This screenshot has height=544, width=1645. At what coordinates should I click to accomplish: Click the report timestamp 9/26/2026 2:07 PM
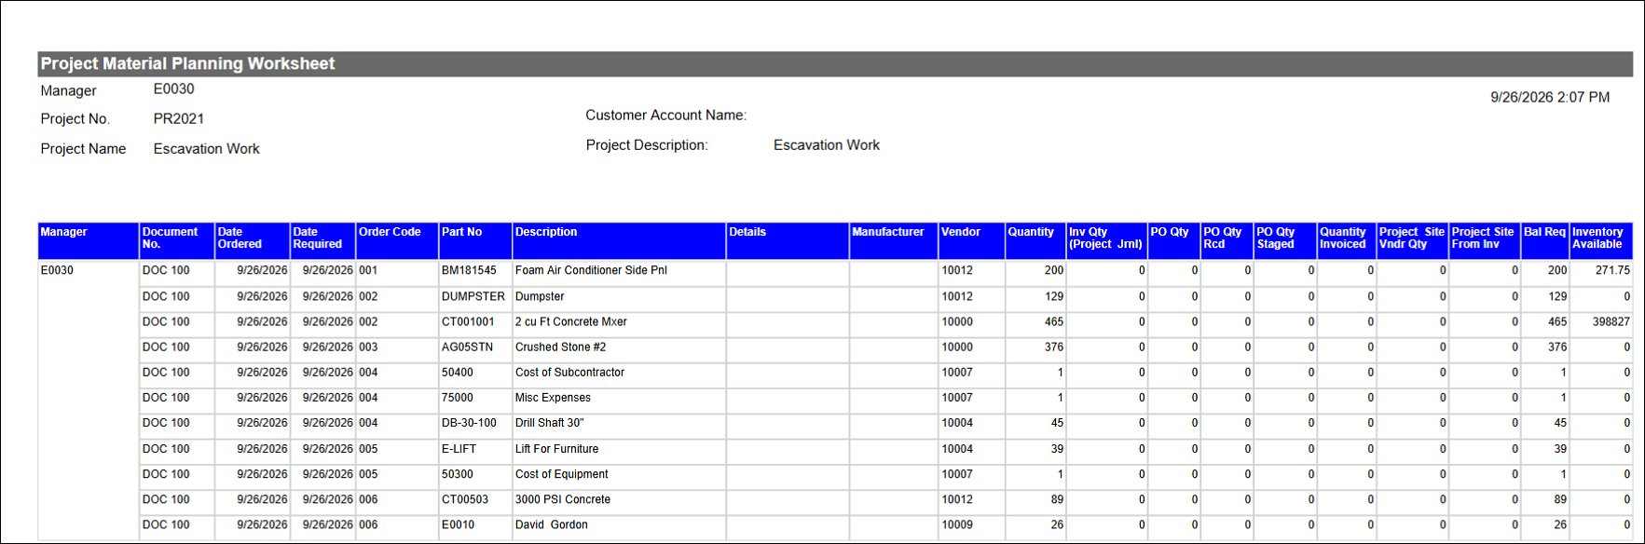1550,97
